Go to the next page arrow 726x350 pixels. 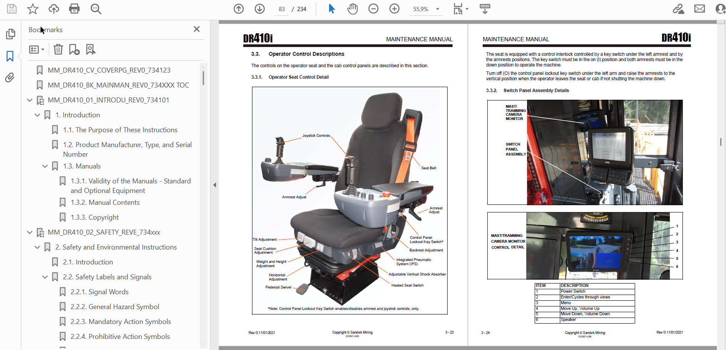coord(260,9)
